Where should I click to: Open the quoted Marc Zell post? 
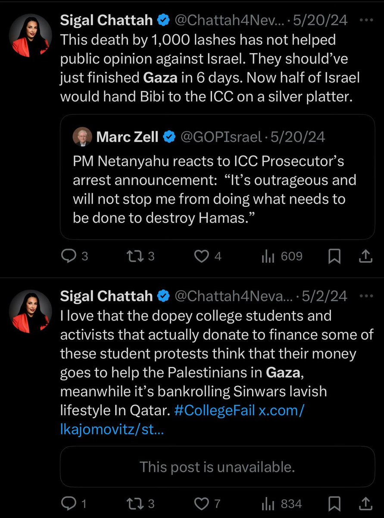click(217, 190)
